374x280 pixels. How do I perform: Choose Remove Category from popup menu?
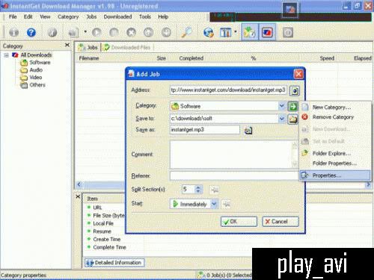point(335,117)
